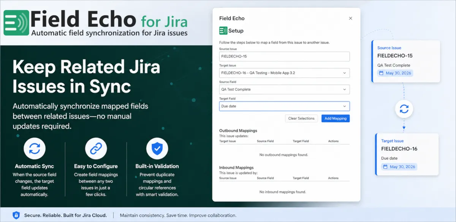Click Due date text in Target Issue card
The width and height of the screenshot is (456, 222).
click(389, 158)
